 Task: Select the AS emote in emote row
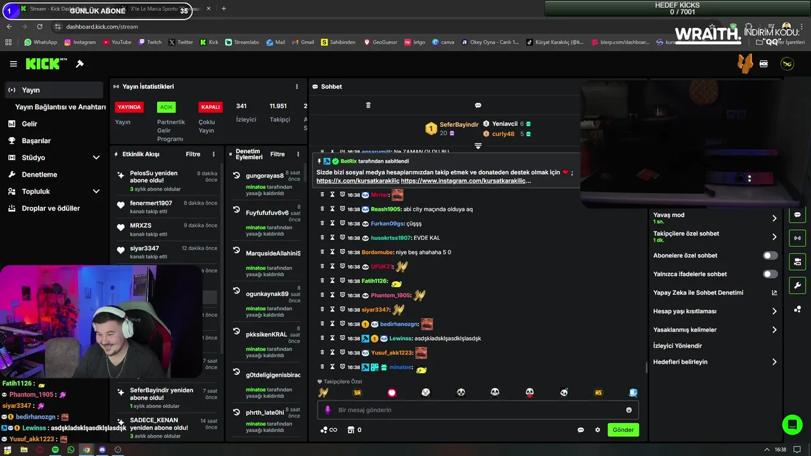tap(598, 393)
